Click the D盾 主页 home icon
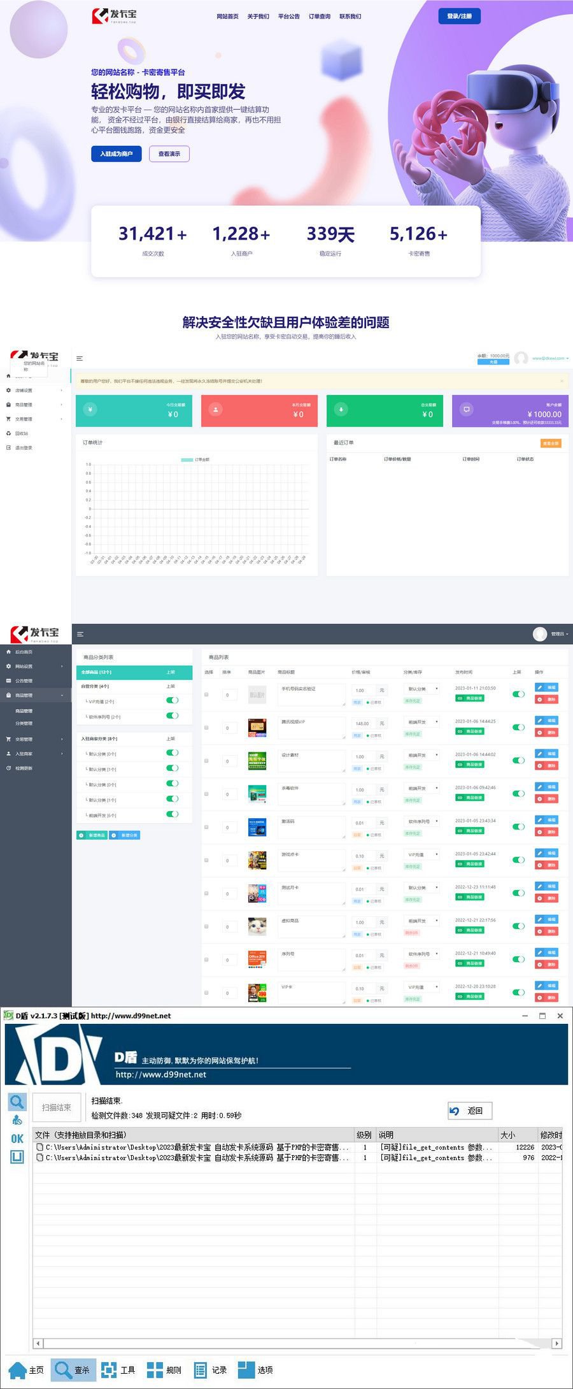This screenshot has height=1389, width=573. tap(18, 1369)
